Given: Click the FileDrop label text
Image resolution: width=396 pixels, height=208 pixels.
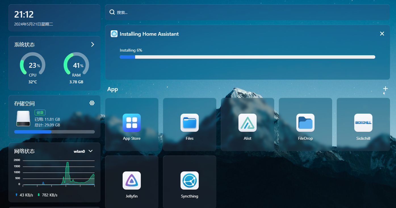Looking at the screenshot, I should [x=305, y=138].
